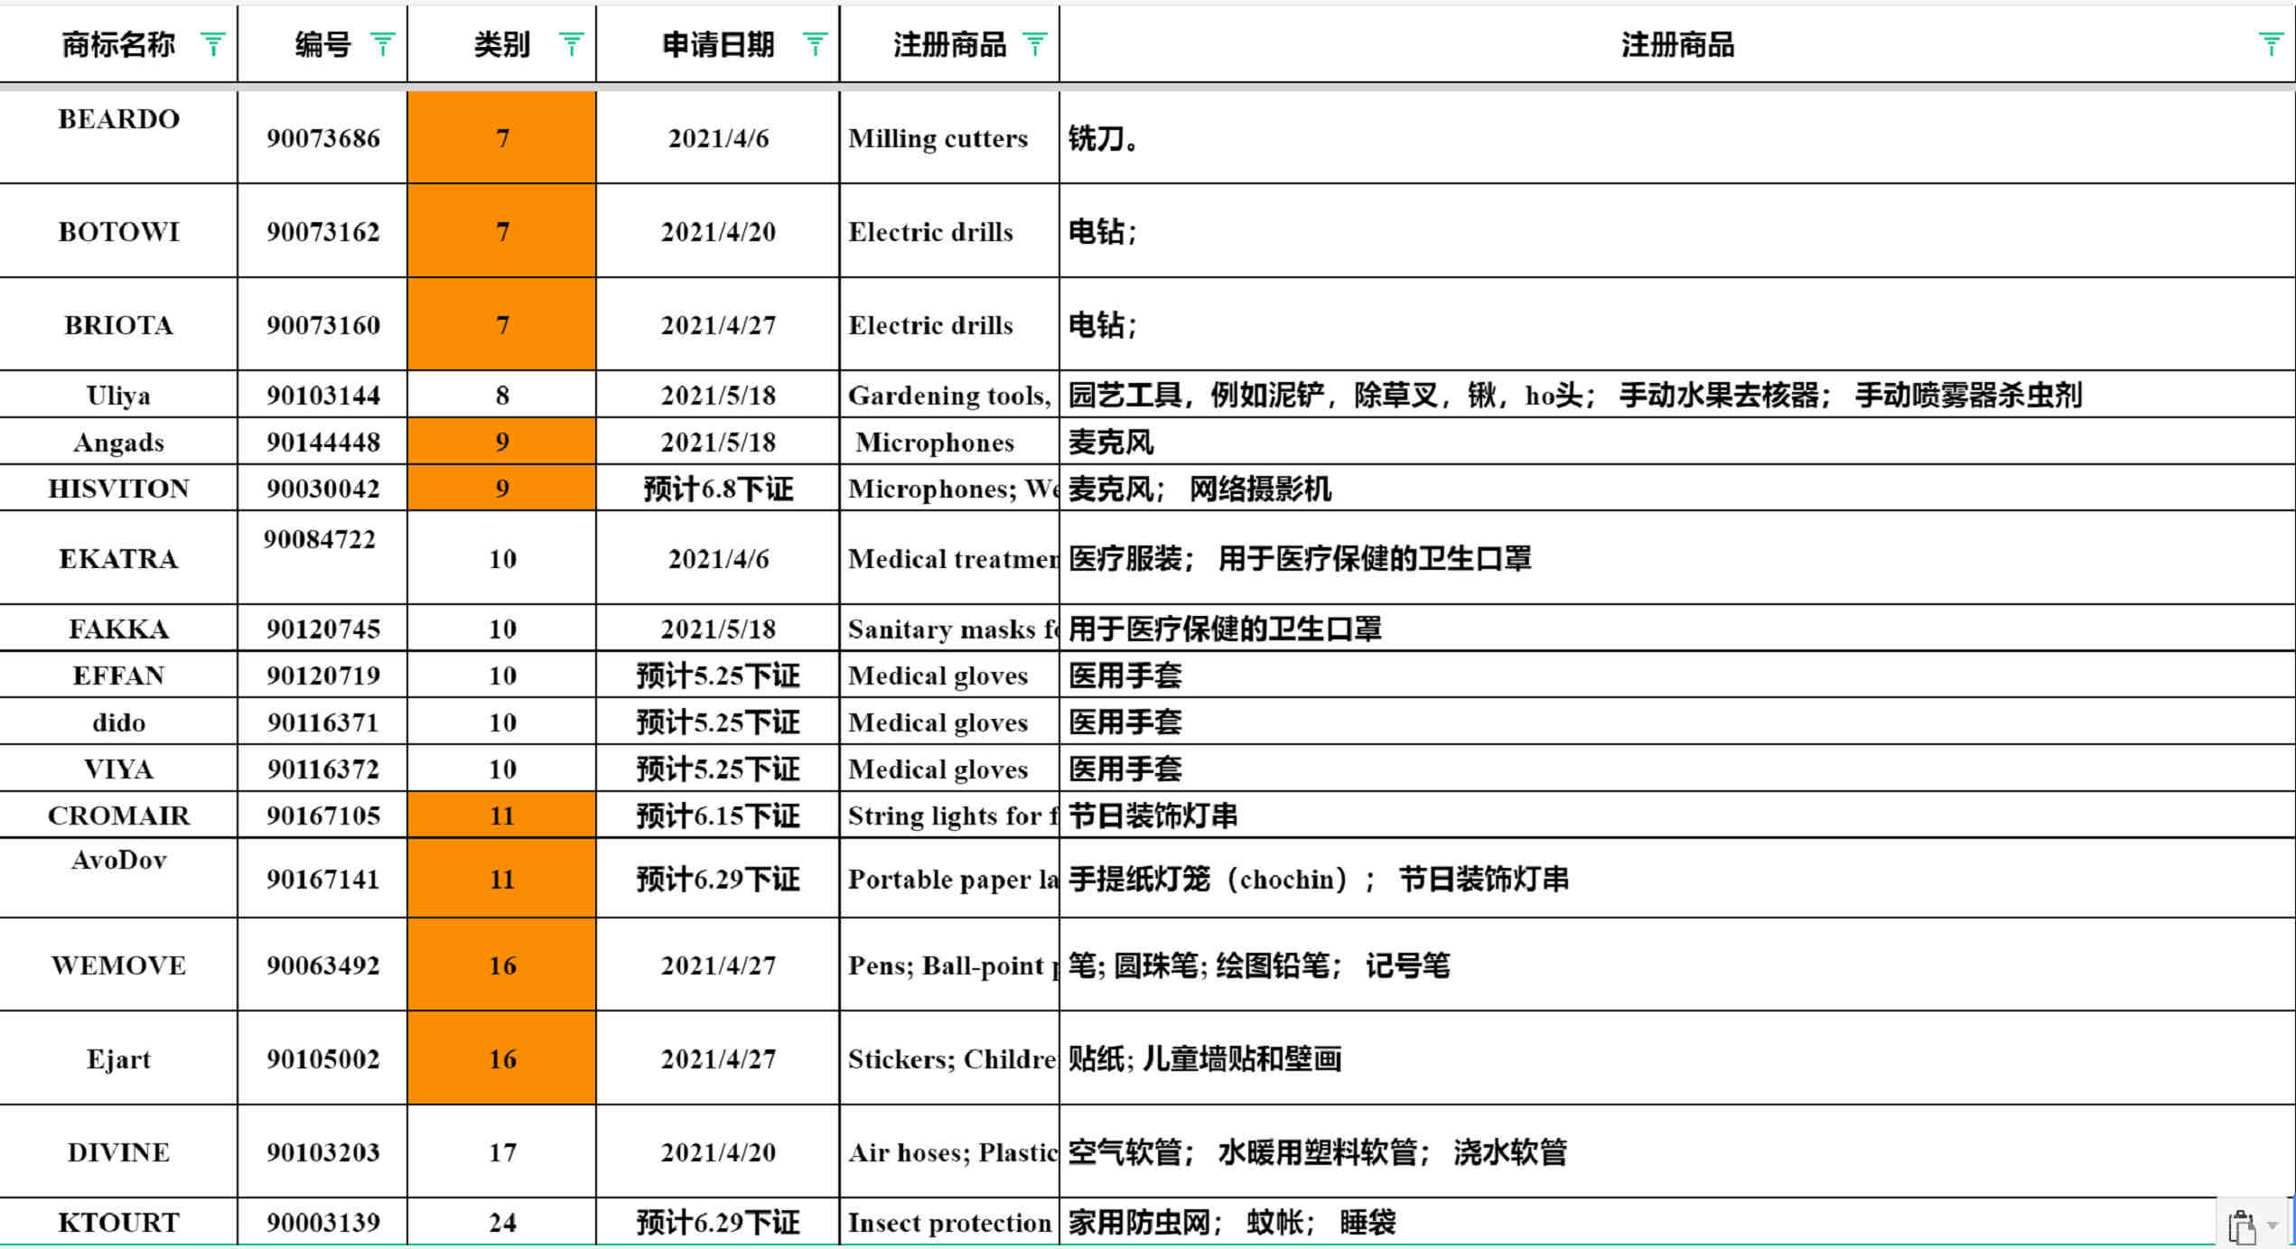The image size is (2296, 1249).
Task: Click the paste options icon
Action: 2243,1226
